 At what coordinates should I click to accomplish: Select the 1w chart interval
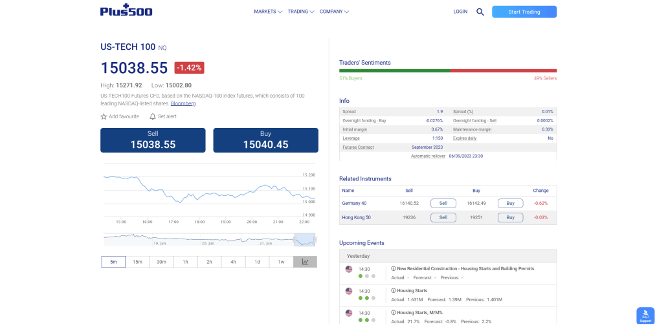[x=281, y=262]
